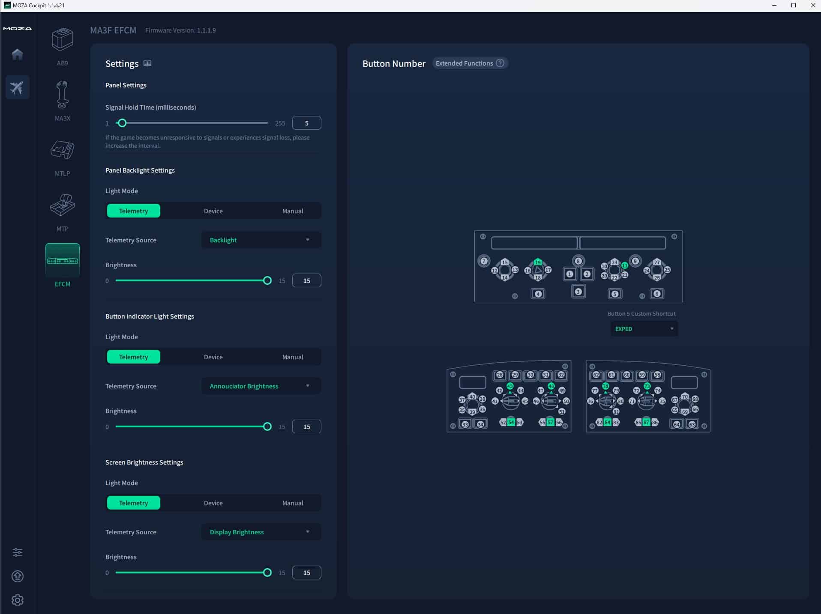Open the Home page icon
The width and height of the screenshot is (821, 614).
point(17,54)
